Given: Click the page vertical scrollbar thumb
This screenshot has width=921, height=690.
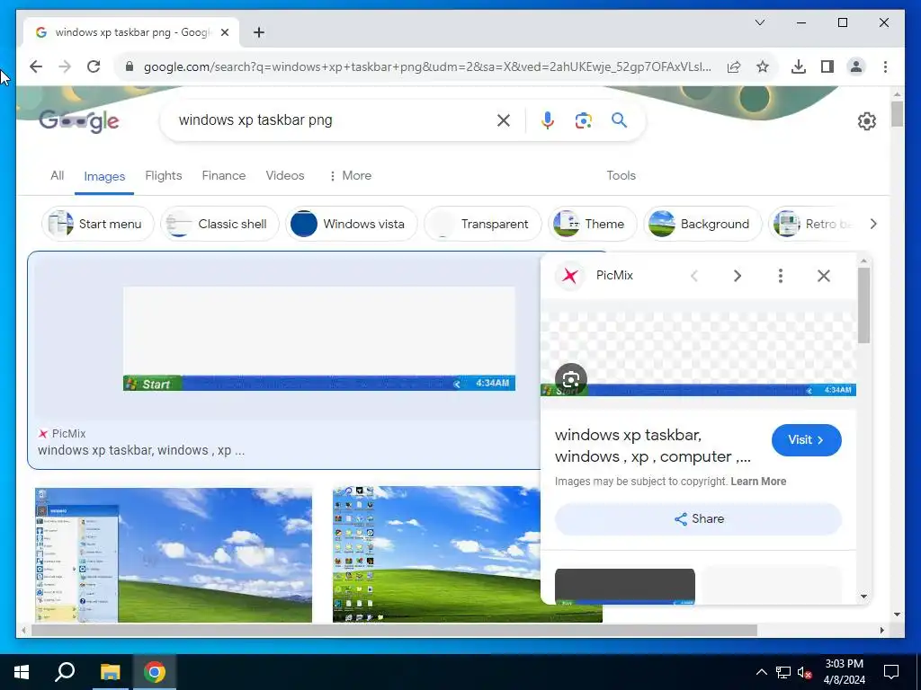Looking at the screenshot, I should pos(897,114).
